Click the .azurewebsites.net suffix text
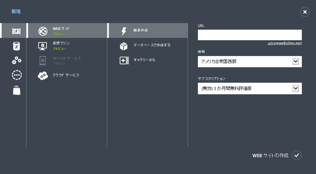The height and width of the screenshot is (174, 316). point(284,43)
